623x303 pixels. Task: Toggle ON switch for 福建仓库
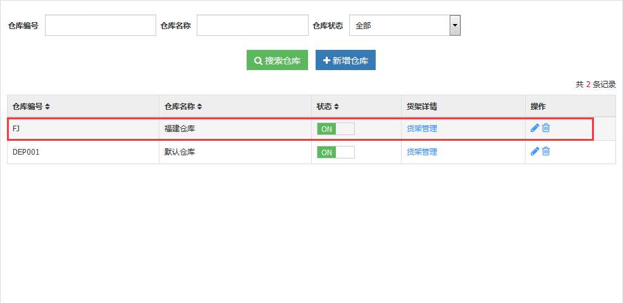[336, 129]
